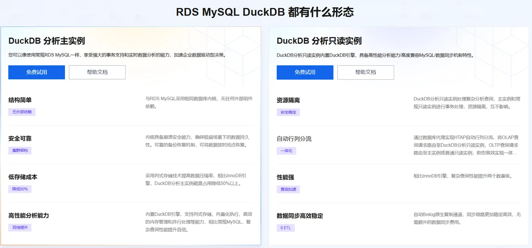Click the 性能强 feature heading
532x248 pixels.
[285, 177]
